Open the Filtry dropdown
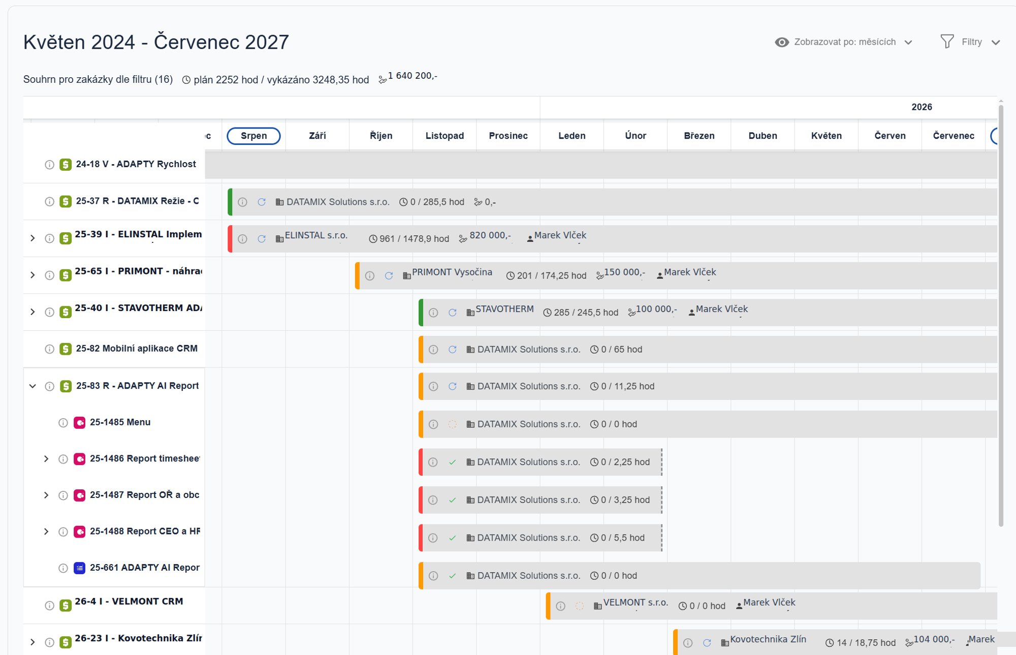The height and width of the screenshot is (655, 1016). coord(970,42)
